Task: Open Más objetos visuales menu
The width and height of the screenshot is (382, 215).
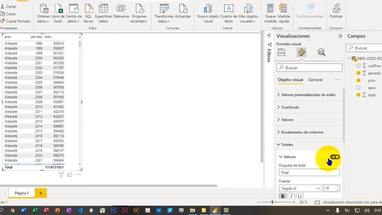Action: (248, 13)
